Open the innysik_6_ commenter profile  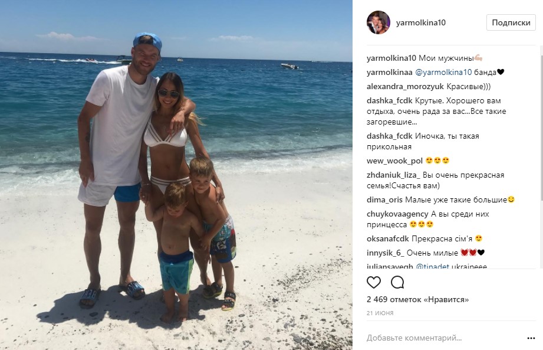click(386, 253)
